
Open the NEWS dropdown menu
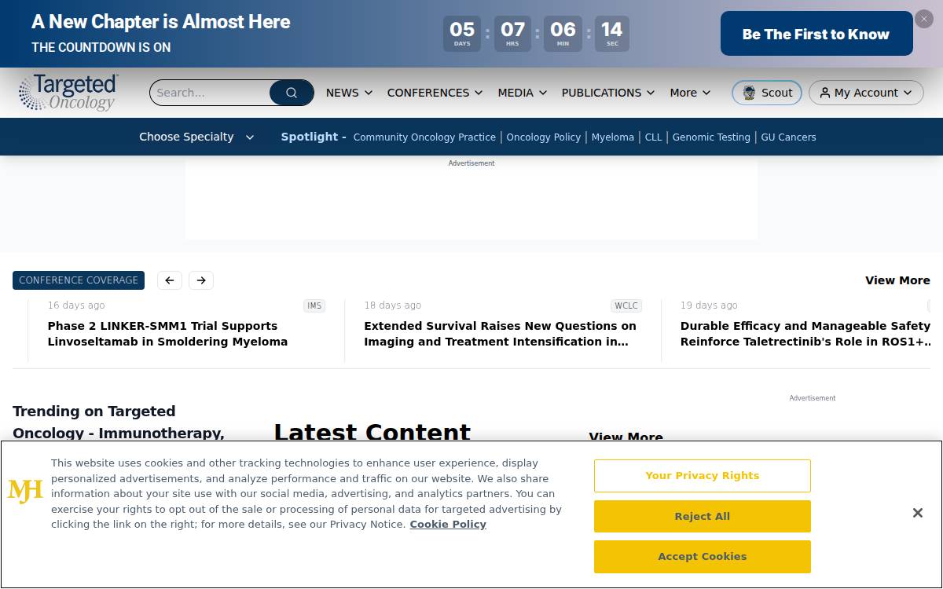(x=349, y=93)
